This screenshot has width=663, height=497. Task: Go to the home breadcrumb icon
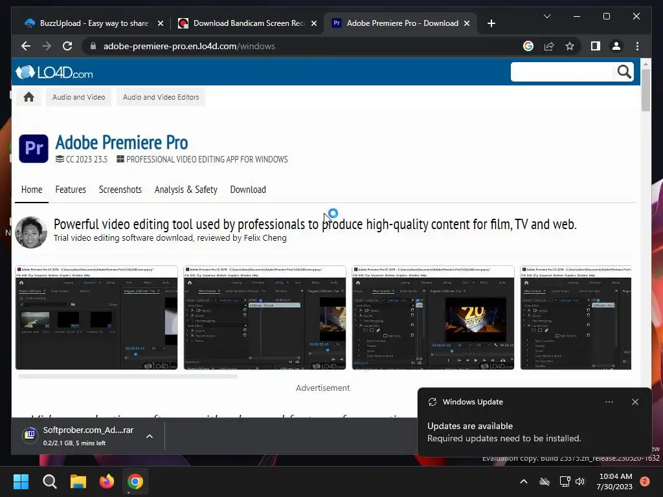tap(28, 97)
